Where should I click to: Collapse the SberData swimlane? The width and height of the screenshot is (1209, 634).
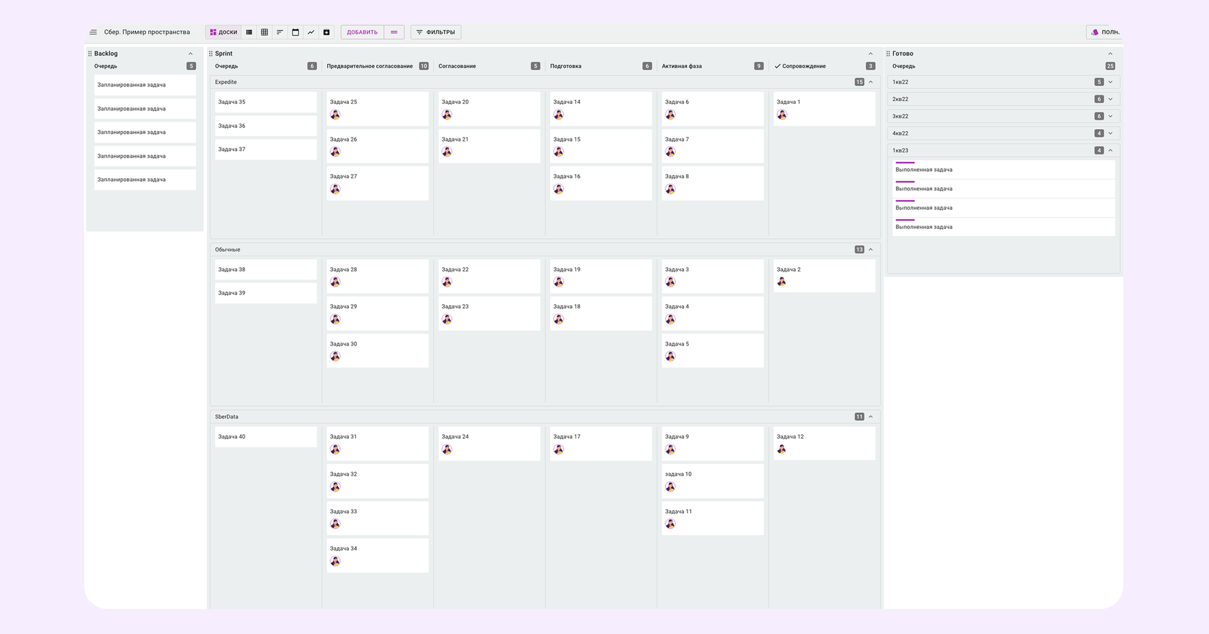point(870,417)
